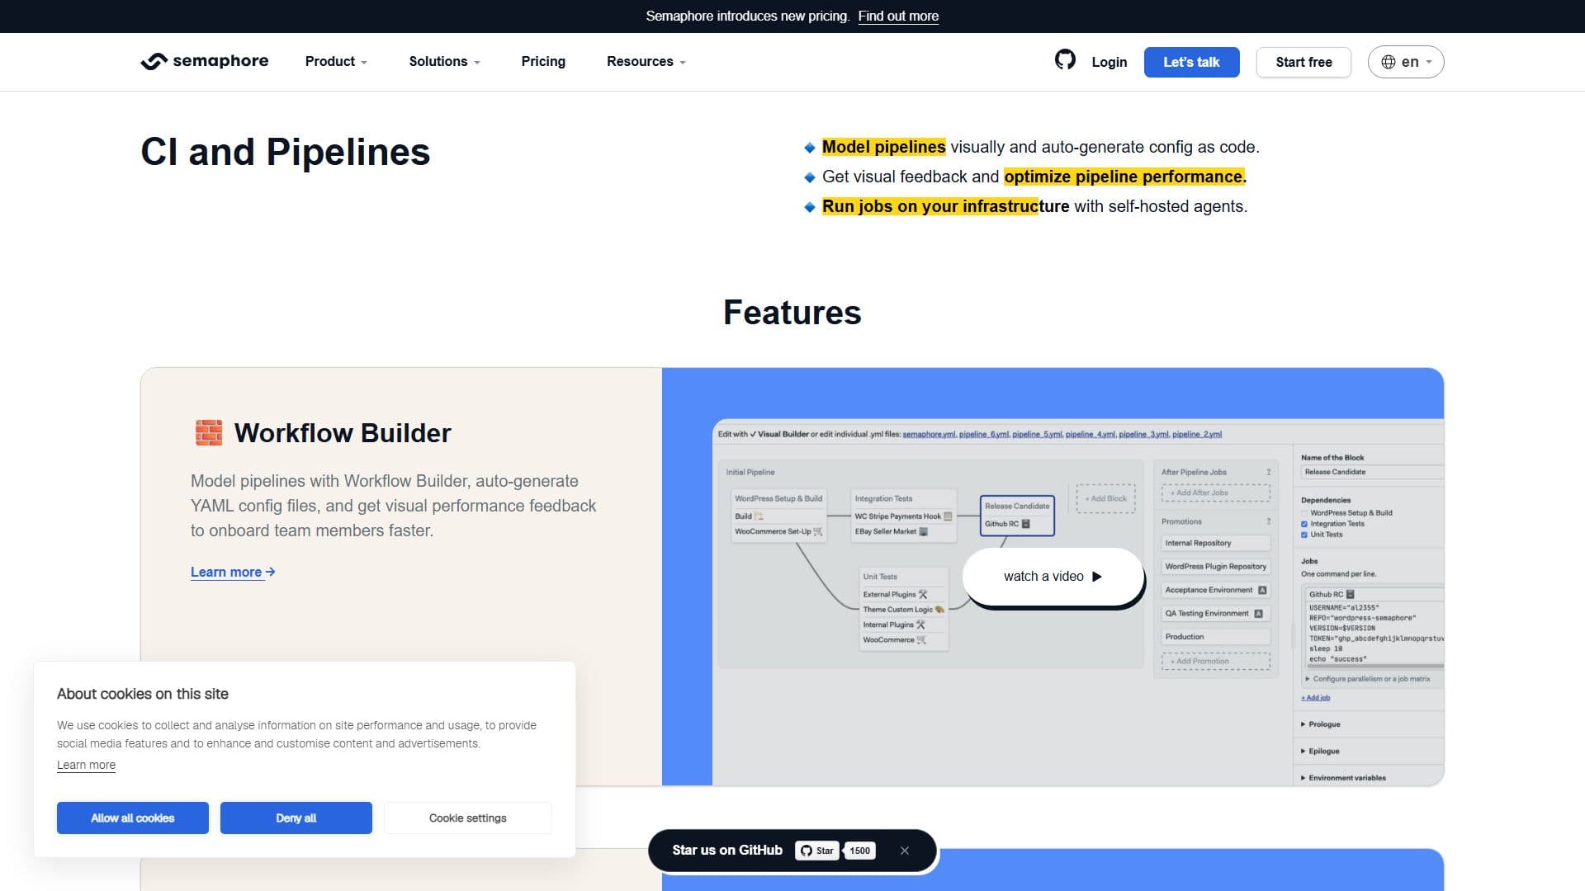Open Cookie settings
This screenshot has width=1585, height=891.
point(468,818)
